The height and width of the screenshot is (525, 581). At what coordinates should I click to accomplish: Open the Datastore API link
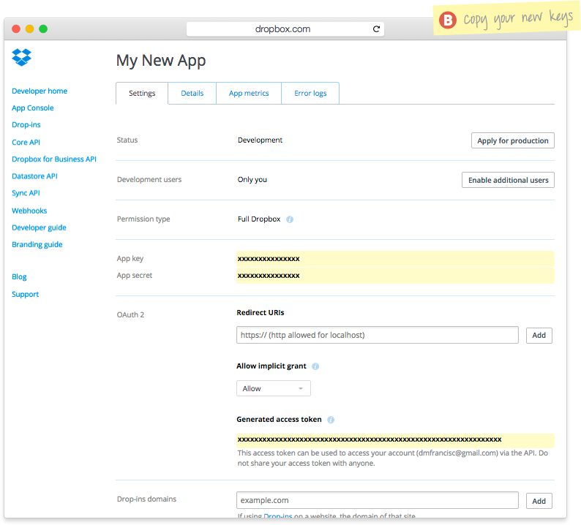pos(34,176)
